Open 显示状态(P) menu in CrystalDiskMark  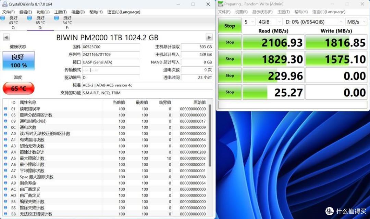coord(262,12)
